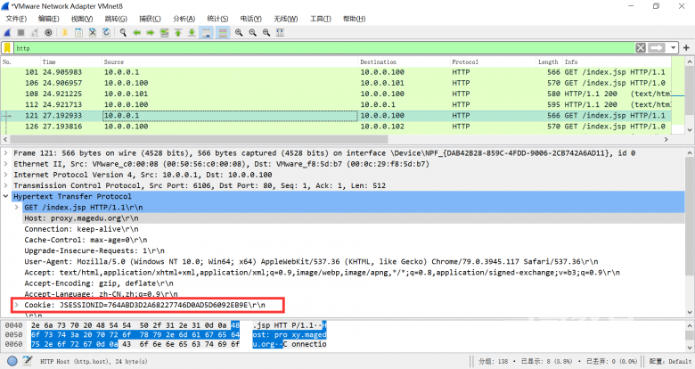Screen dimensions: 695x369
Task: Stop the running capture
Action: (20, 32)
